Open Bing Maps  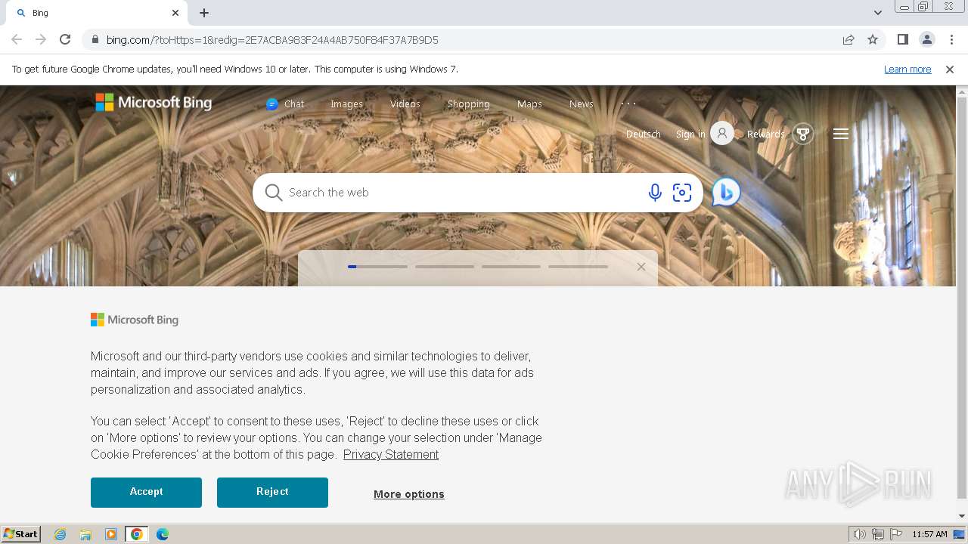[x=529, y=104]
